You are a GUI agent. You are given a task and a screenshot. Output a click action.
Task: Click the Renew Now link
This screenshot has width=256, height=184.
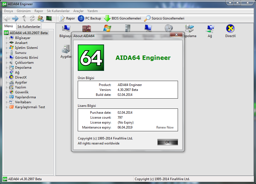click(x=165, y=127)
